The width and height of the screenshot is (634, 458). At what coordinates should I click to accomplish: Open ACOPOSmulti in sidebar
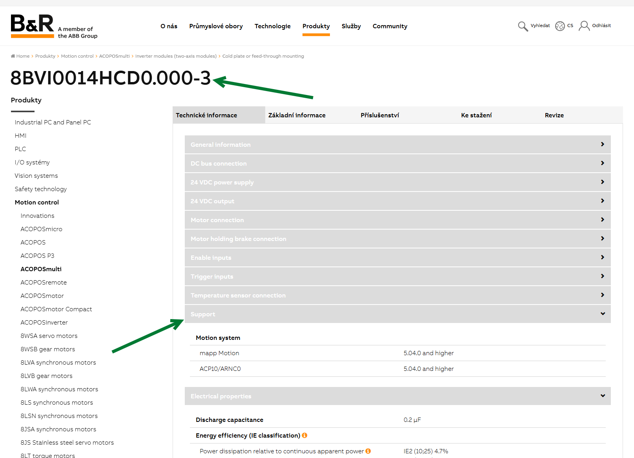41,269
